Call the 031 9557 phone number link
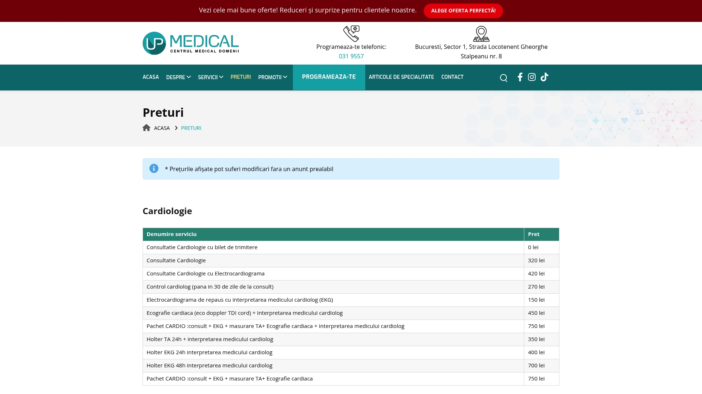The image size is (702, 394). point(351,56)
